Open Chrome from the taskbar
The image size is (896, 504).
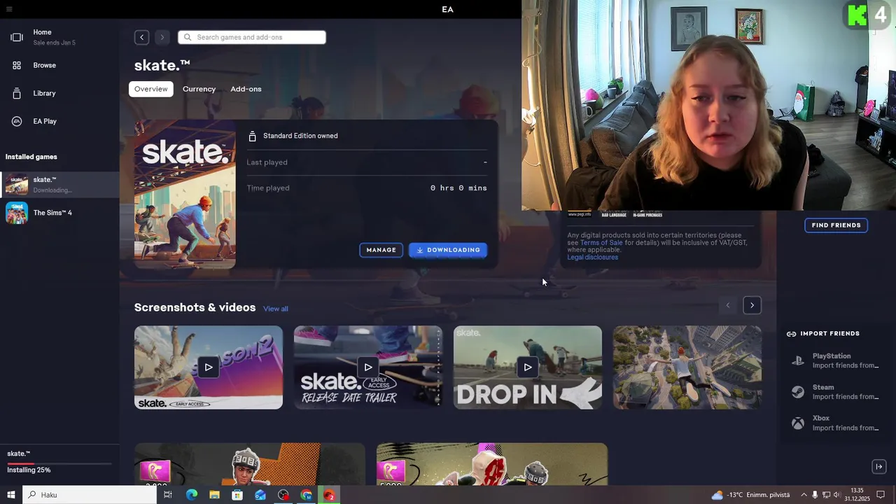click(x=307, y=495)
